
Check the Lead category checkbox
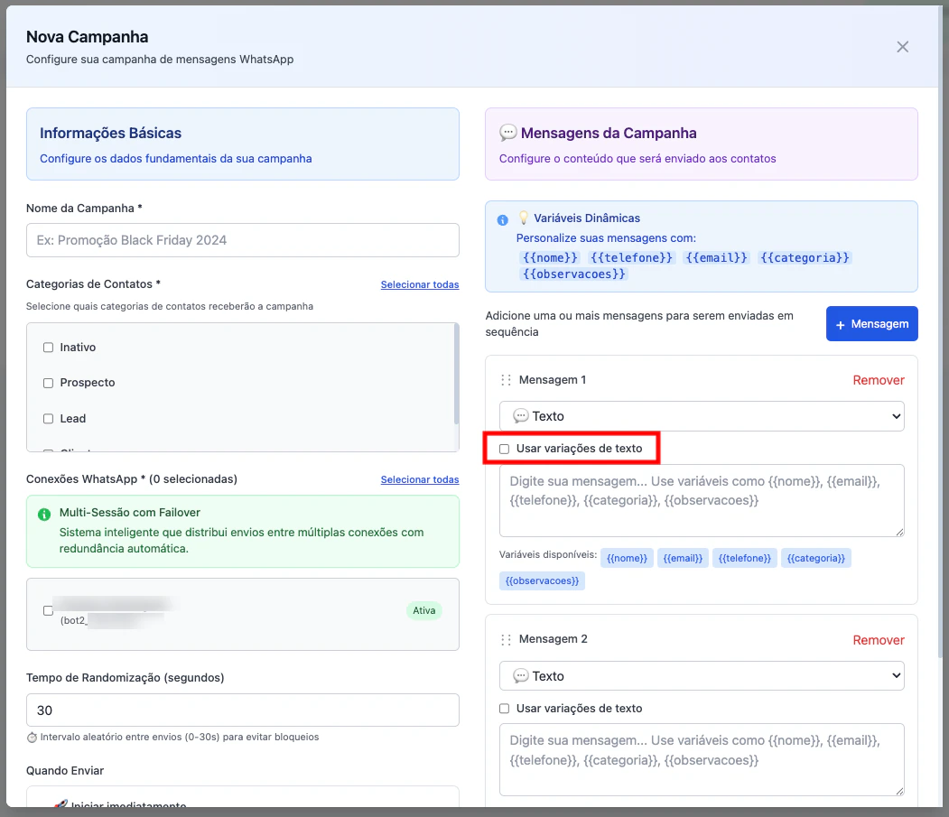coord(49,419)
